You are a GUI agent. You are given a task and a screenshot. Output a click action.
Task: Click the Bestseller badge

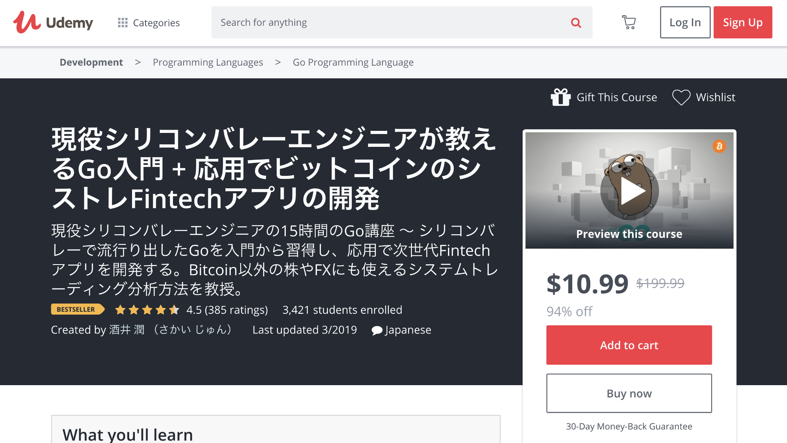77,309
